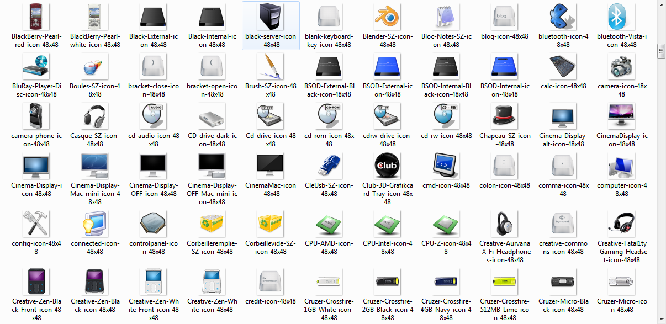Select the BluRay-Player-Disc icon

36,66
